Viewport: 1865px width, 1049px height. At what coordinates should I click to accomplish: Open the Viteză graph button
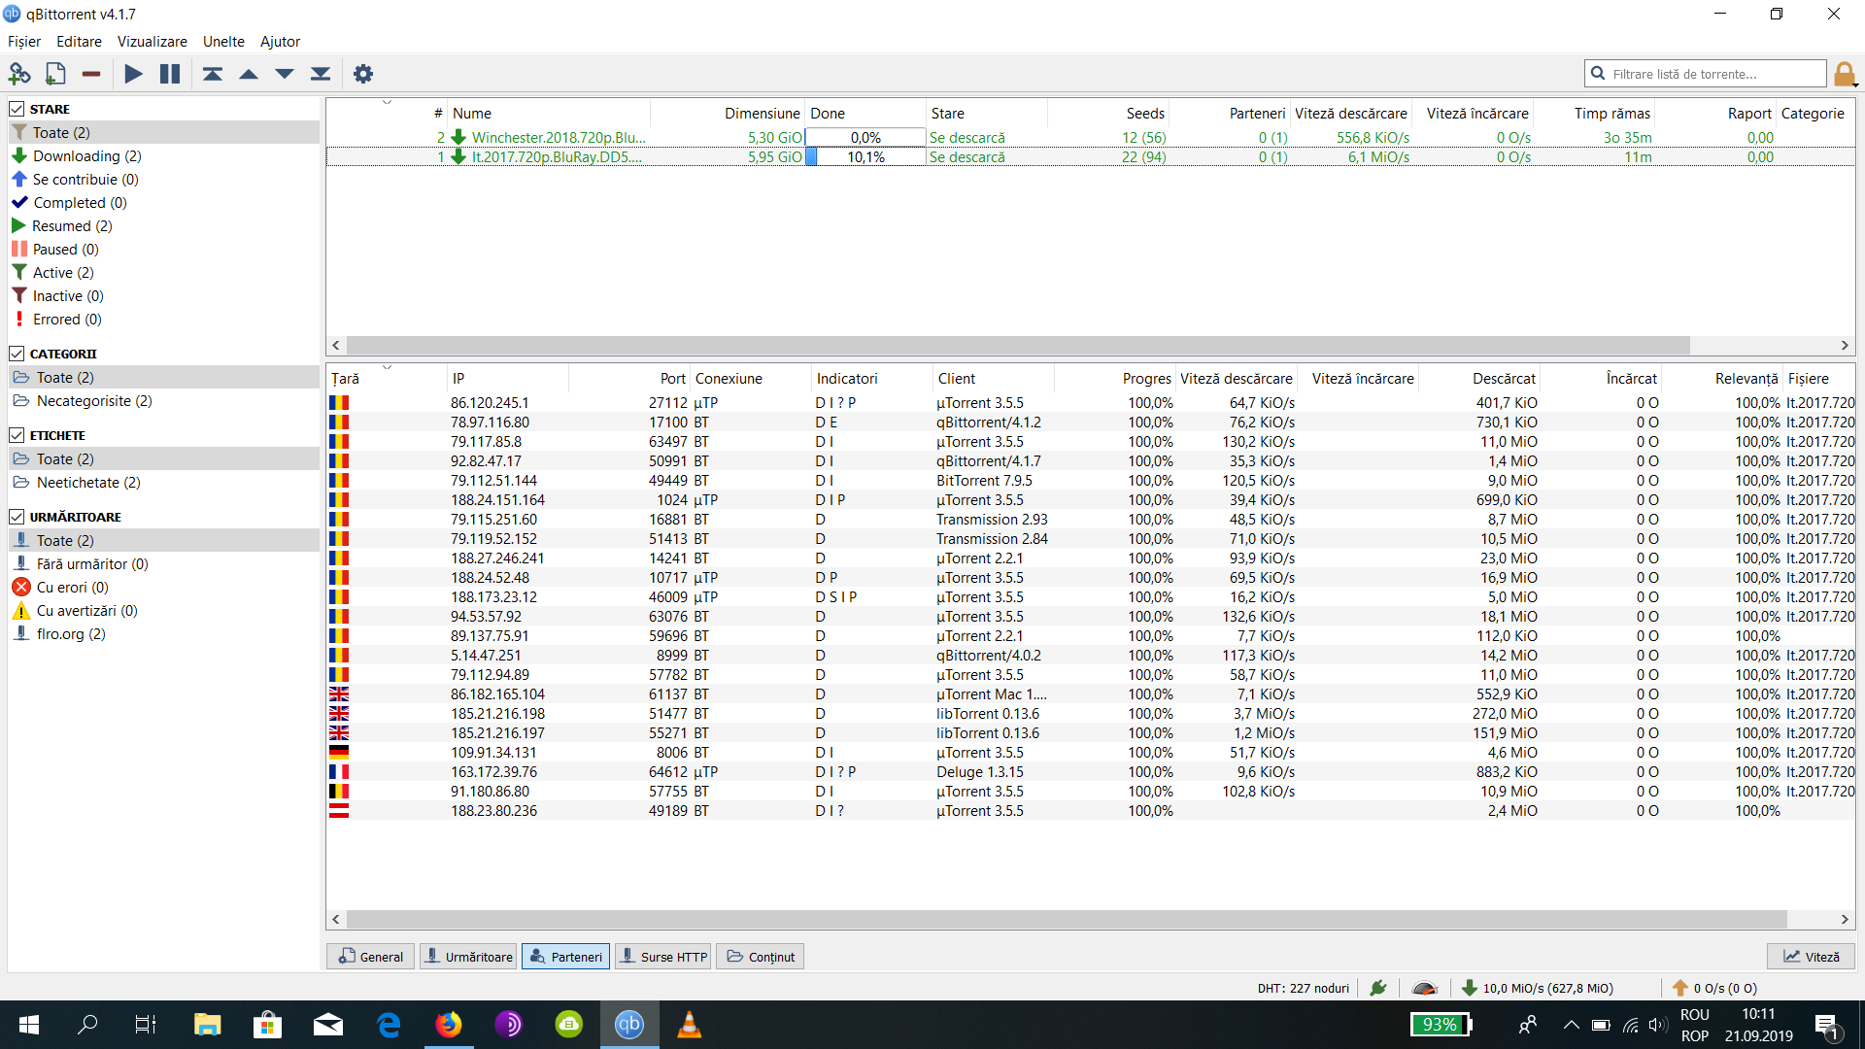[1811, 957]
